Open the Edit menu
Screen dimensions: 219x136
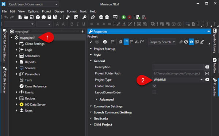[12, 11]
